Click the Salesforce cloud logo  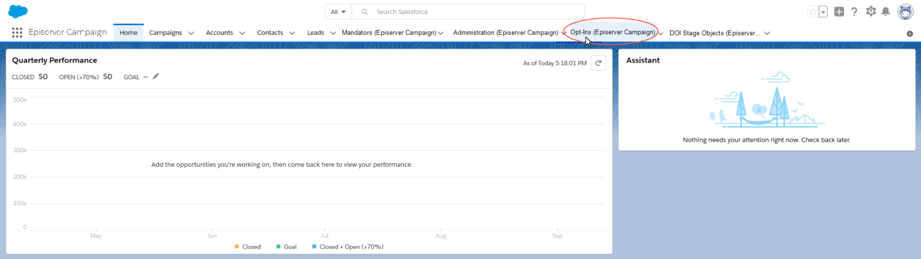click(x=18, y=11)
